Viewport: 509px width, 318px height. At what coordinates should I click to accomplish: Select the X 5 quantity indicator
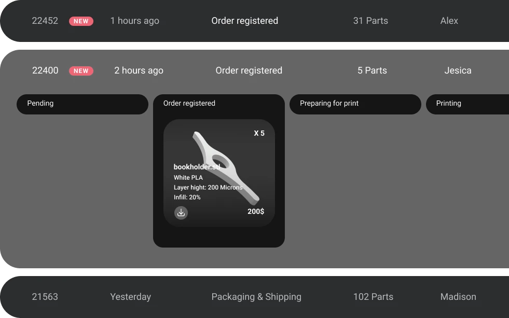[258, 133]
